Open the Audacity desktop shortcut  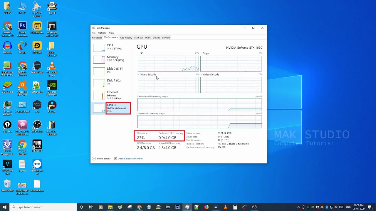click(7, 47)
